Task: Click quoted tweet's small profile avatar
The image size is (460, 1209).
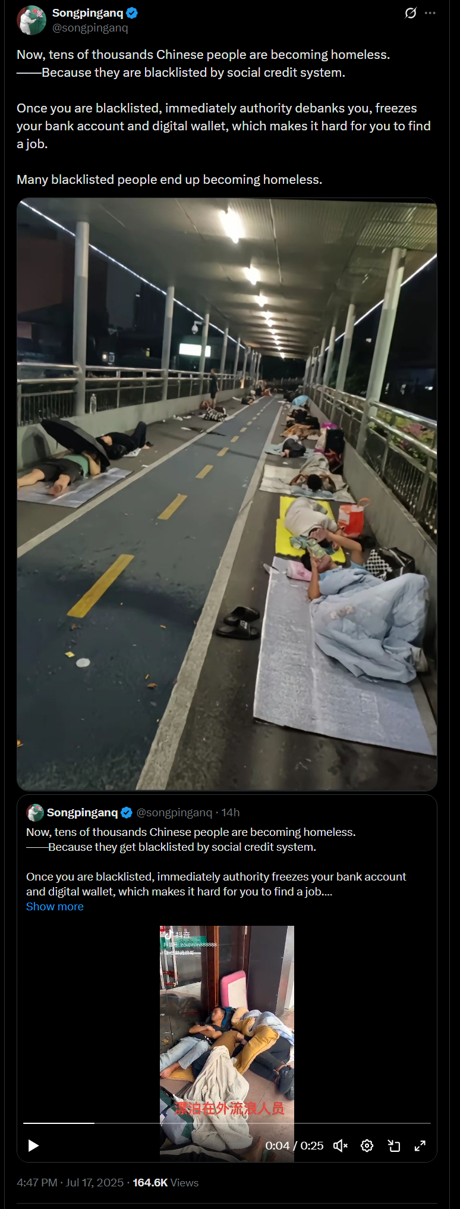Action: (35, 813)
